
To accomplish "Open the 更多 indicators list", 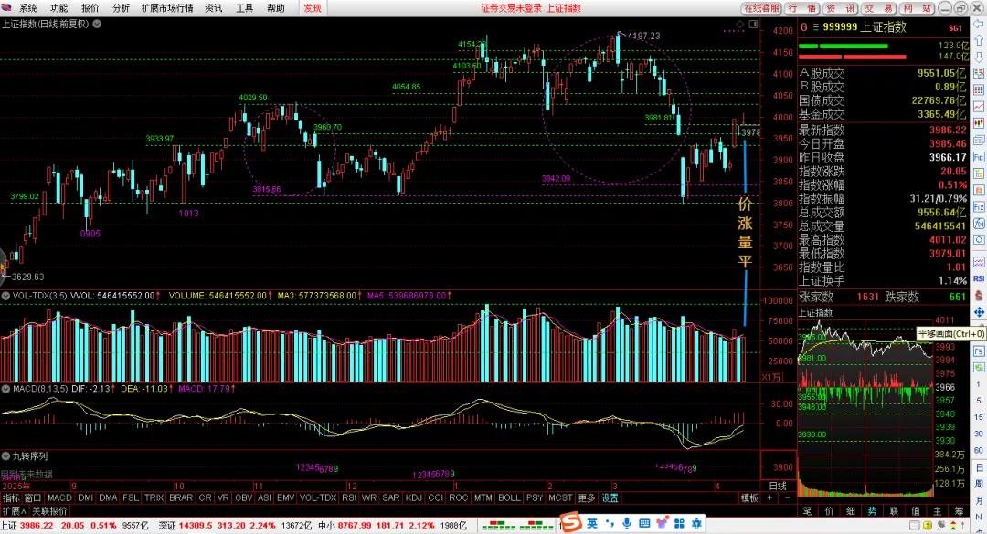I will (586, 497).
